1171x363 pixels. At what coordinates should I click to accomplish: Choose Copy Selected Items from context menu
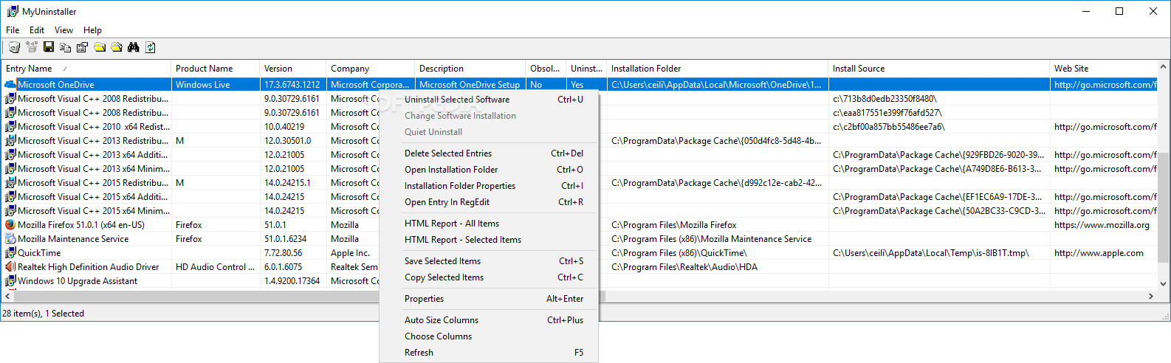[x=489, y=277]
